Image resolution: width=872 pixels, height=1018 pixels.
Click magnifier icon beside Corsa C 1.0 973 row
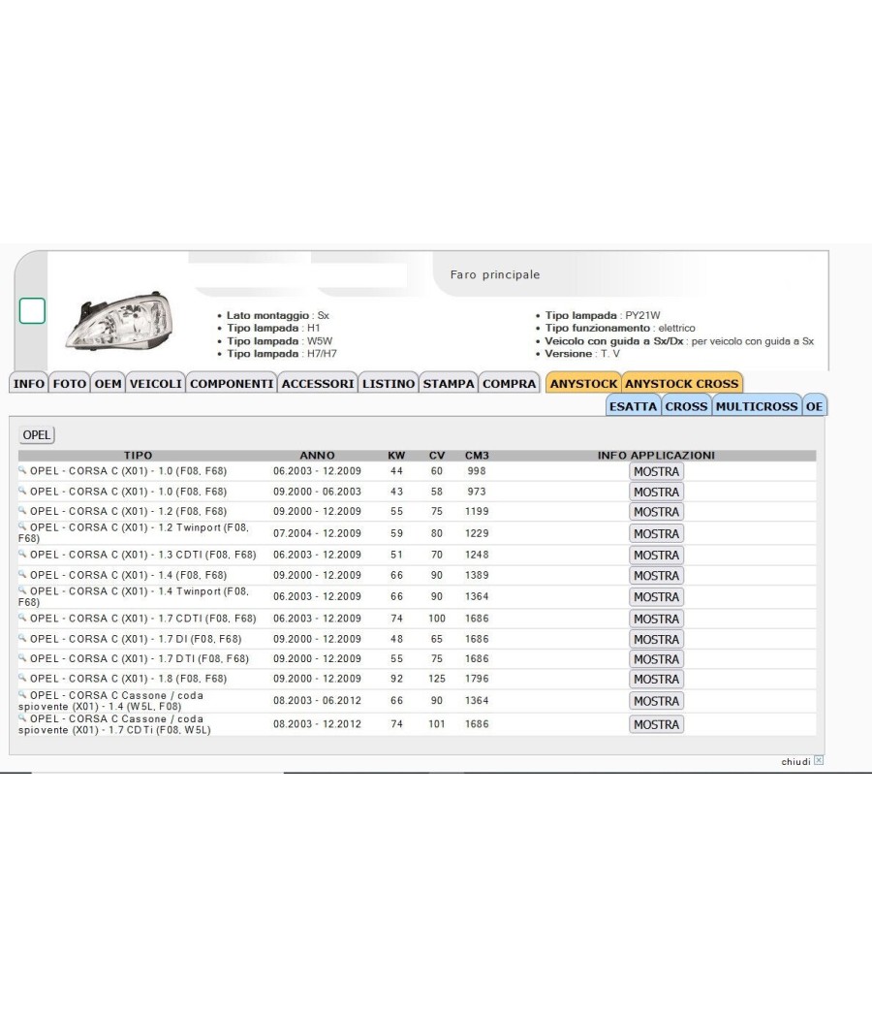pos(22,491)
